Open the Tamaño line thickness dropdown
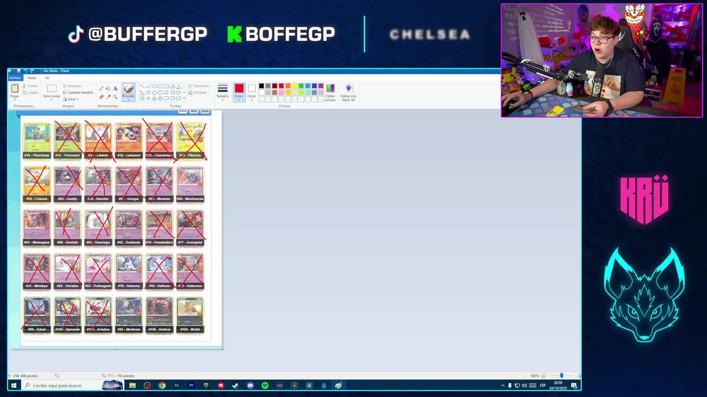 click(223, 92)
